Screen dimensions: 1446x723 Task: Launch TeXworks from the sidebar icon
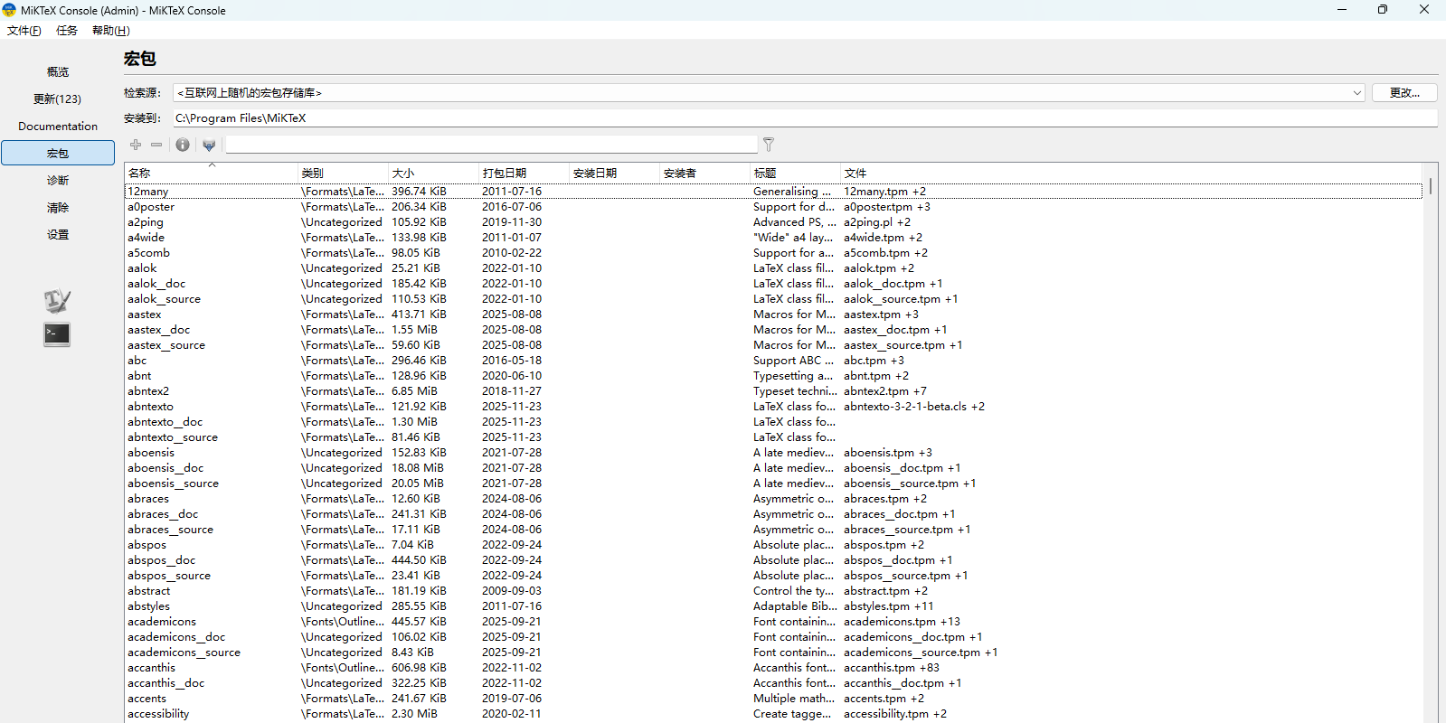pos(57,301)
